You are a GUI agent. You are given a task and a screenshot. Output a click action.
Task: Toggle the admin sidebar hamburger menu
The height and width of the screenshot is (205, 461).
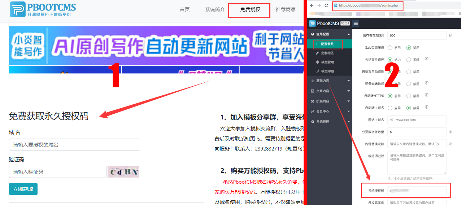pos(356,23)
